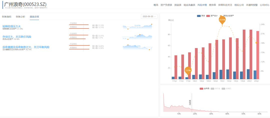Switch to the 财务分析 sub-tab
Viewport: 270px width, 118px height.
[20, 17]
